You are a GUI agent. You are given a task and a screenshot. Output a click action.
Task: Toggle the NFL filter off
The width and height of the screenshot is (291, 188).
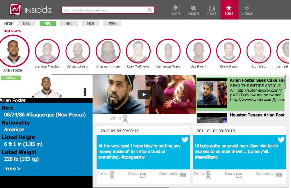(48, 24)
